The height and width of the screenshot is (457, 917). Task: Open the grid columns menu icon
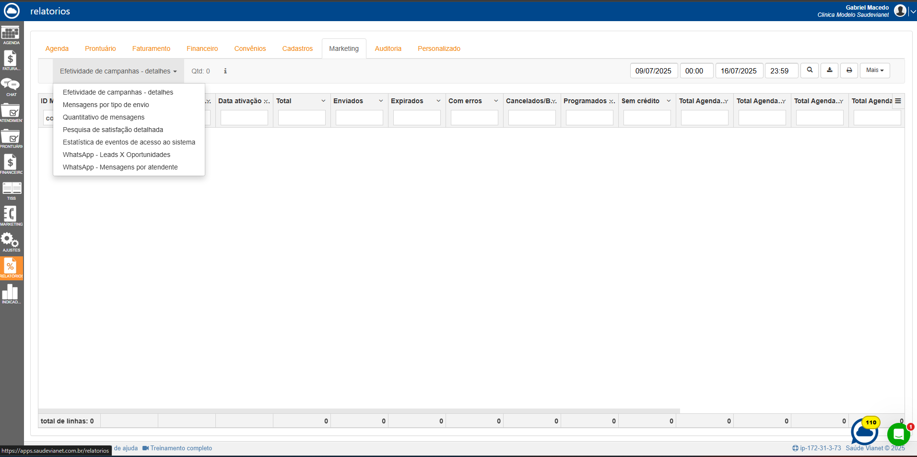tap(898, 101)
